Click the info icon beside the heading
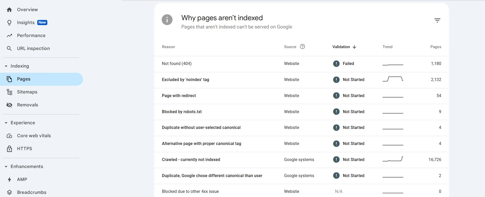The height and width of the screenshot is (197, 485). pos(167,20)
